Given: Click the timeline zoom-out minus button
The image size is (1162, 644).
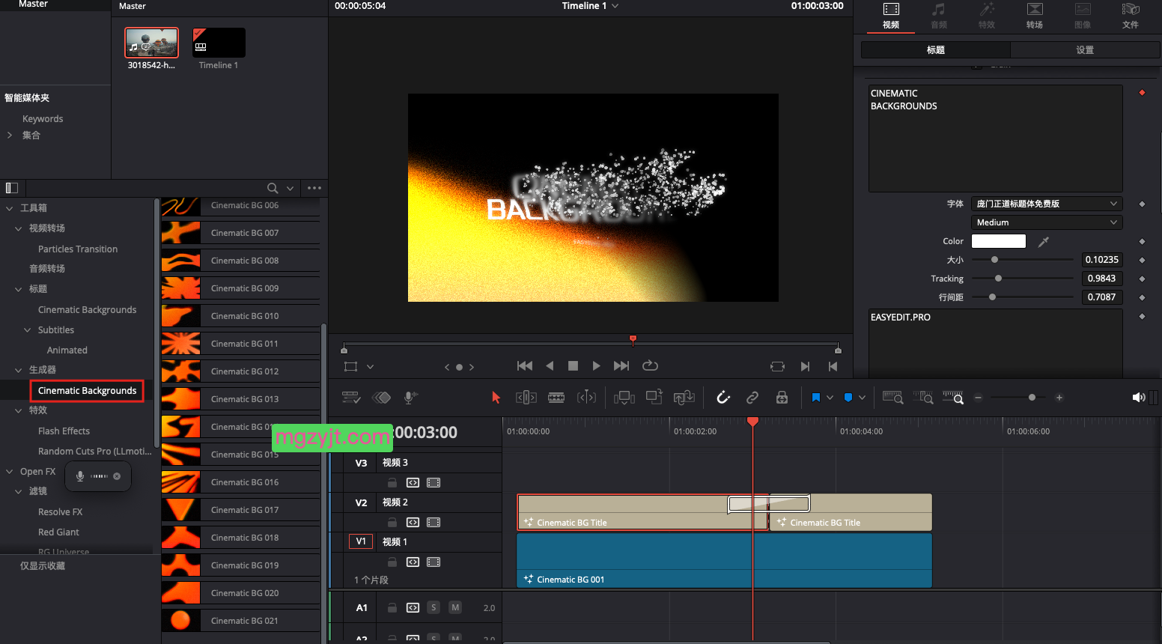Looking at the screenshot, I should click(978, 398).
